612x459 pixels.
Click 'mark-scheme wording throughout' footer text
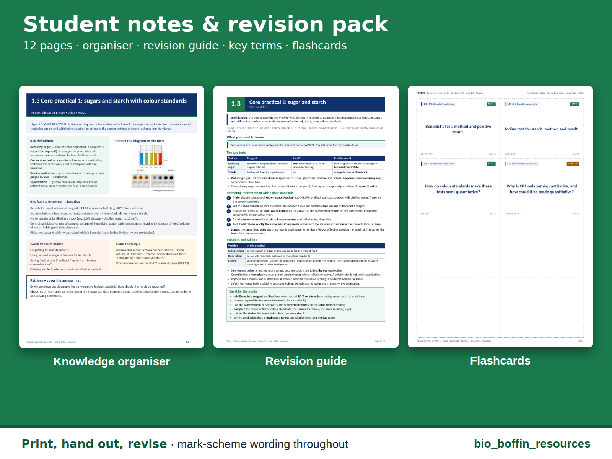point(263,444)
